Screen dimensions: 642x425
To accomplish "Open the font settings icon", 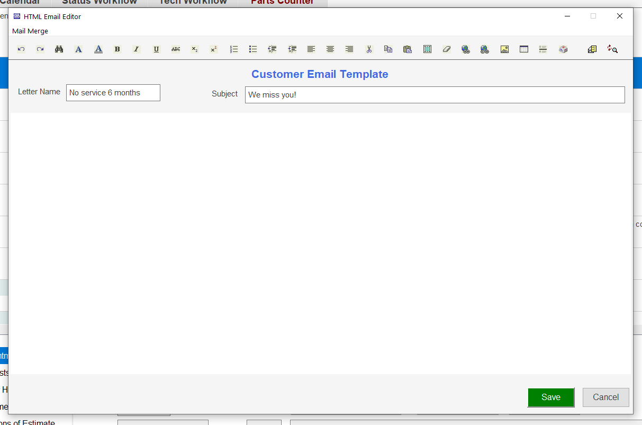I will (78, 49).
